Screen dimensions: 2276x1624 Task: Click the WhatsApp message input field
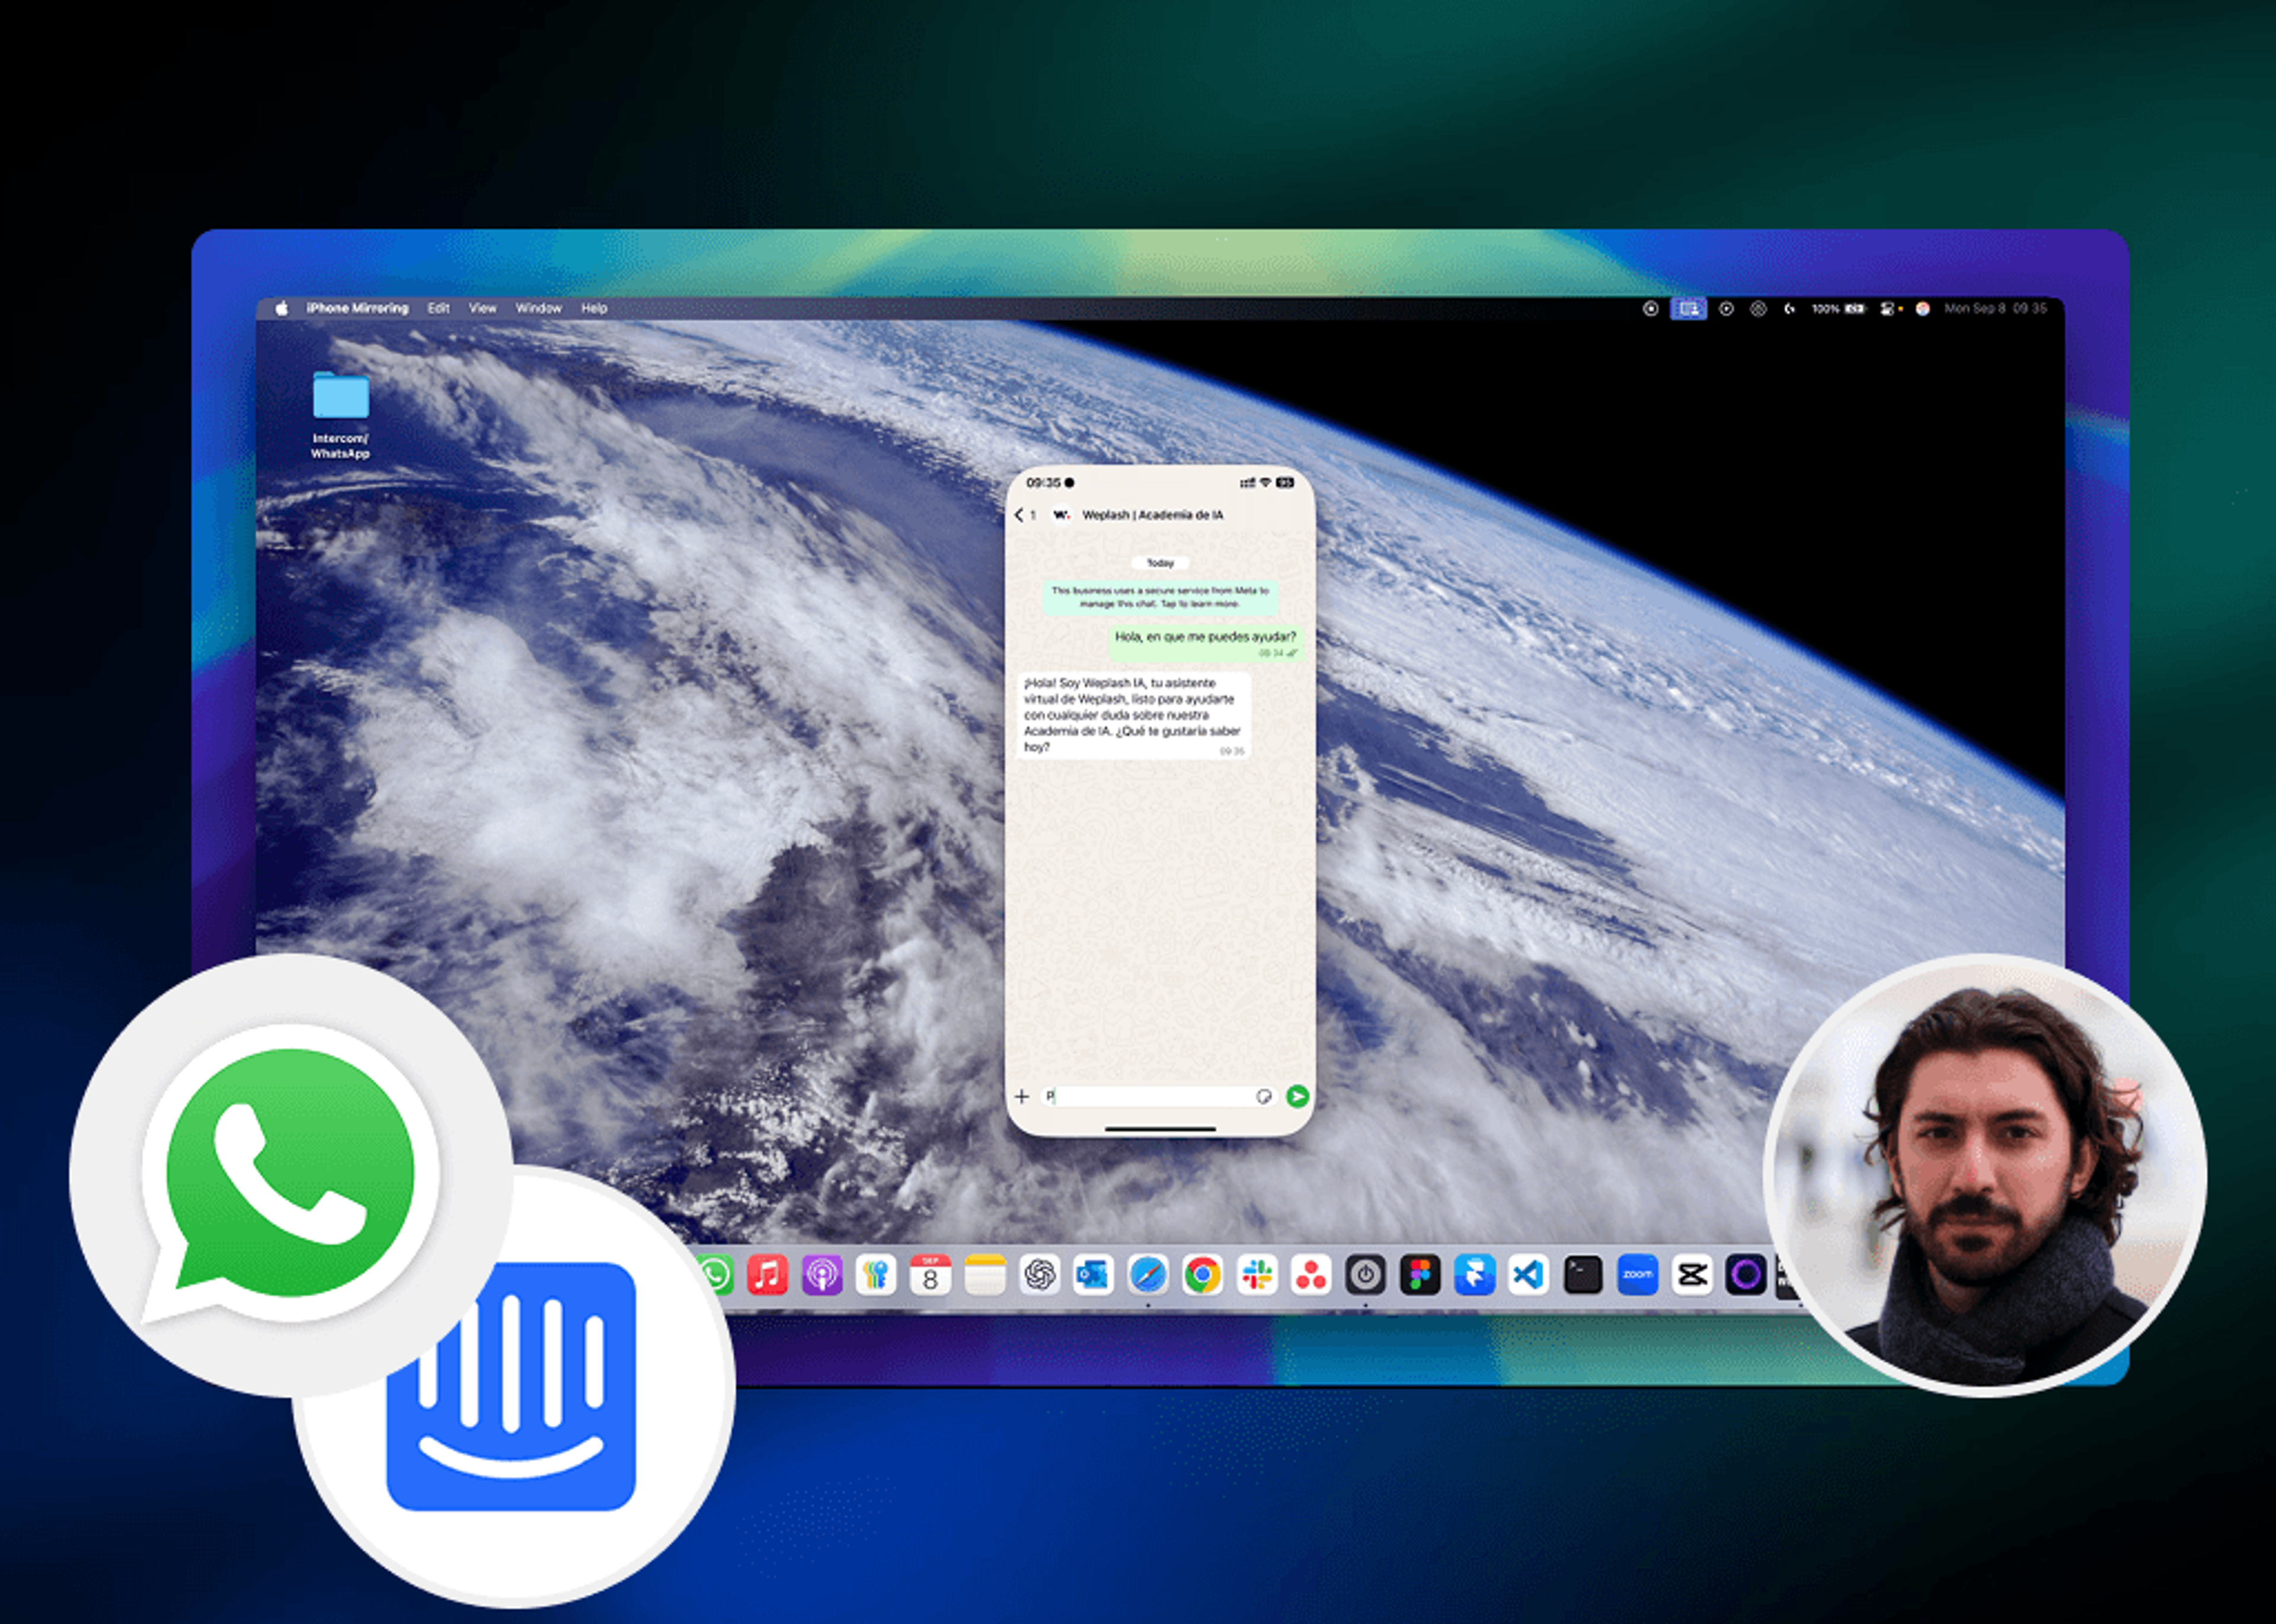coord(1159,1097)
